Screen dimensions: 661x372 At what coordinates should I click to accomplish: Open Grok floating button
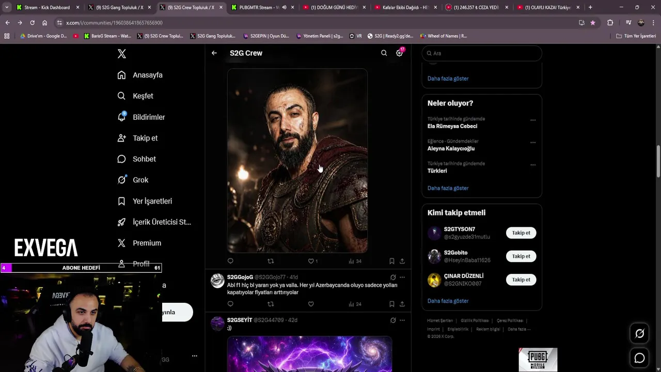click(639, 334)
